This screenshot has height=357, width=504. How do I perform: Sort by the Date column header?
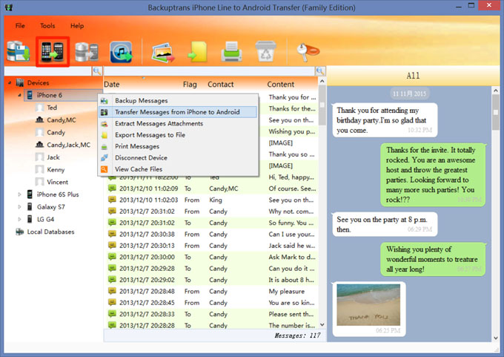tap(112, 85)
